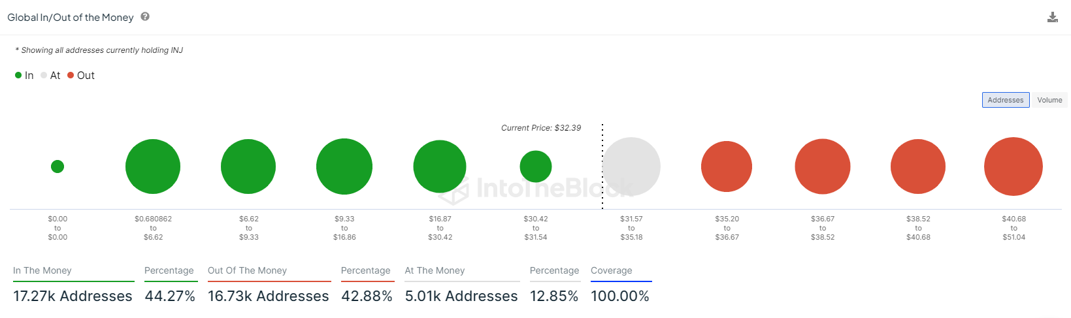Switch to the Volume view
Screen dimensions: 1071x318
point(1049,100)
